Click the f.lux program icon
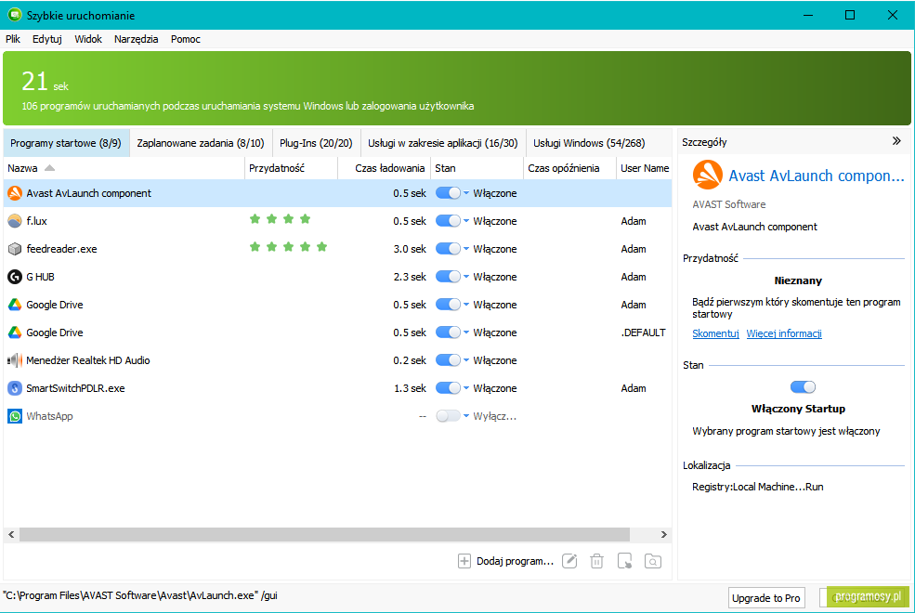This screenshot has width=915, height=613. click(x=15, y=221)
